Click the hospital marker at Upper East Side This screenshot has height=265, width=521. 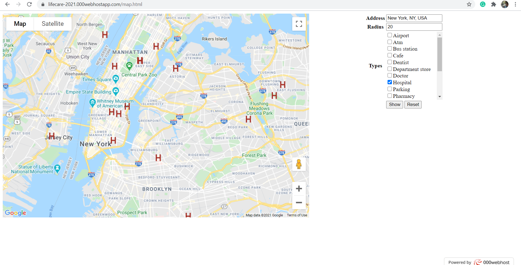(x=140, y=60)
